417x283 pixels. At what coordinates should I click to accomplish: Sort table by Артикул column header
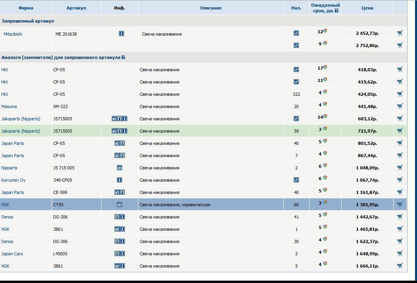click(76, 8)
